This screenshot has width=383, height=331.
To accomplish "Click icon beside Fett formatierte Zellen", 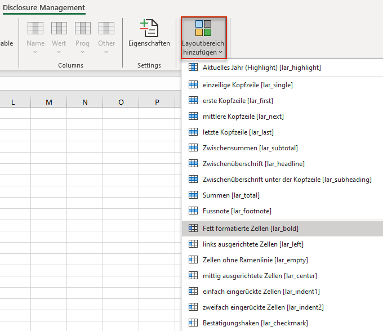I will pos(193,228).
